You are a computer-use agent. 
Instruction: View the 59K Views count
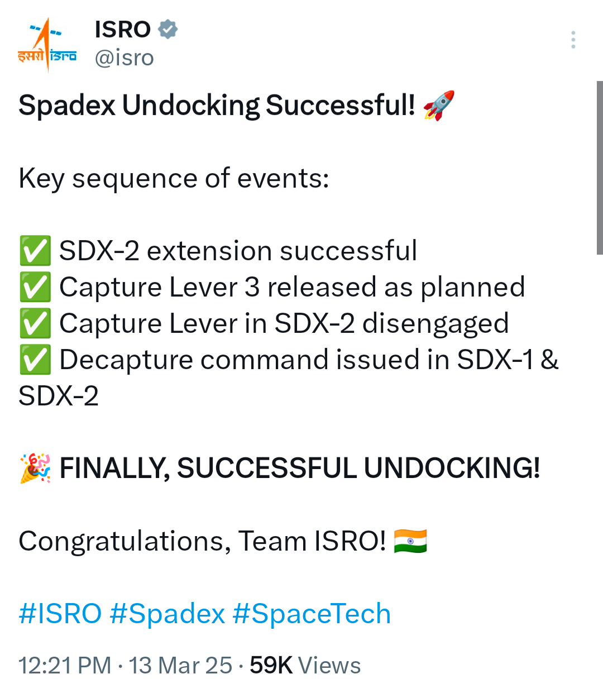coord(305,665)
